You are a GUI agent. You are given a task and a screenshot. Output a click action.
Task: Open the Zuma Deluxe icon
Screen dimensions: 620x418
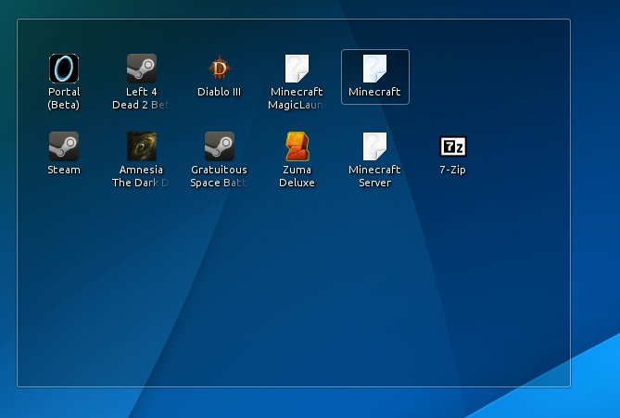click(x=297, y=146)
